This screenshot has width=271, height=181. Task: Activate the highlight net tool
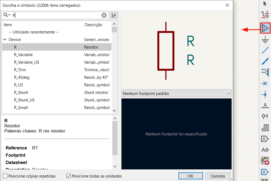click(x=265, y=15)
